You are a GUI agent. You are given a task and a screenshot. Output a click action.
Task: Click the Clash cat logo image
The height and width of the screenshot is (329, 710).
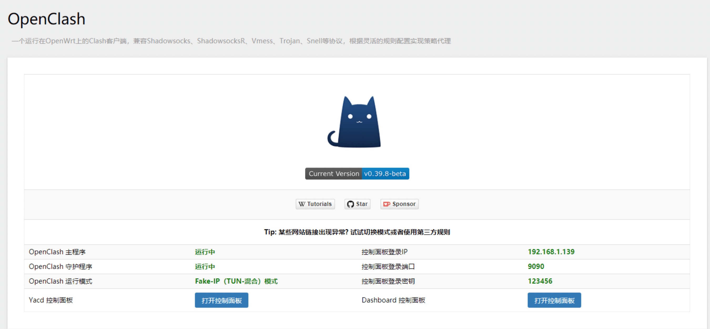pyautogui.click(x=354, y=122)
